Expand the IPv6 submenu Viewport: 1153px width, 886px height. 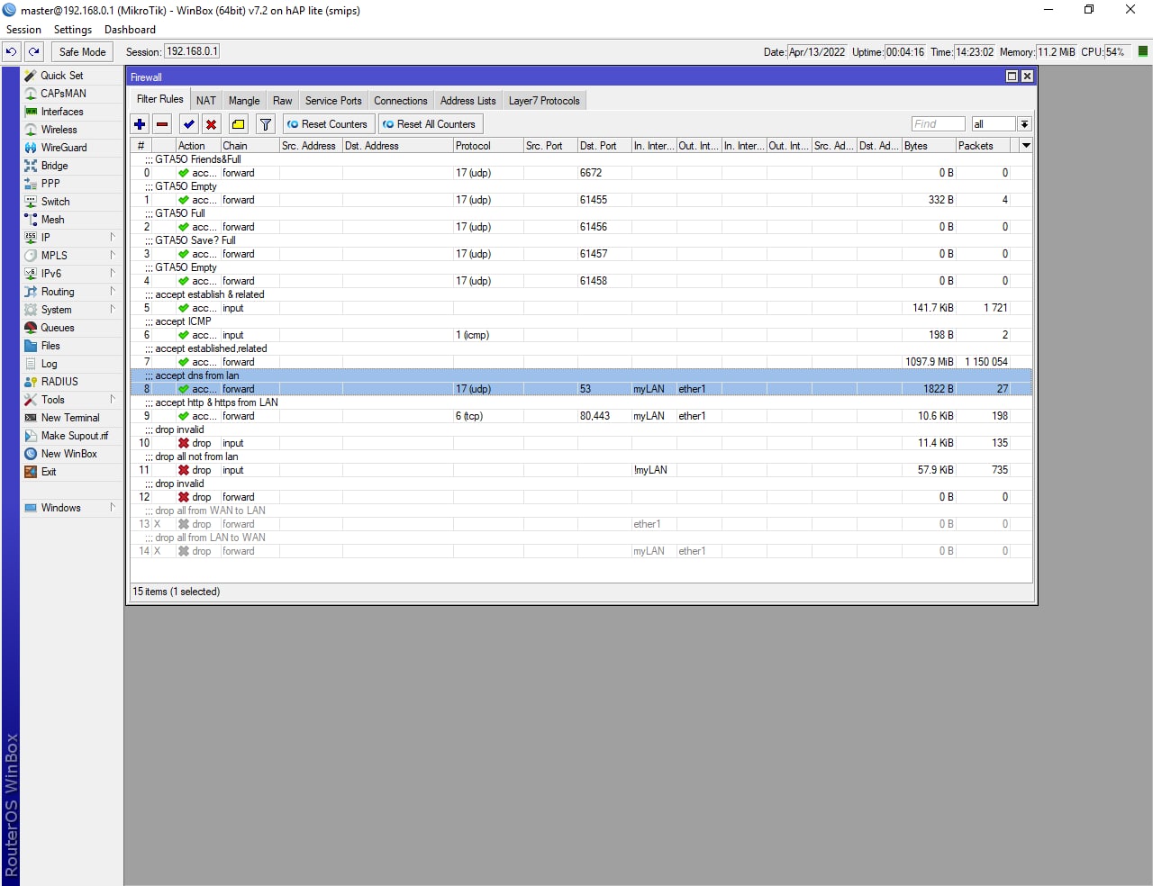72,274
